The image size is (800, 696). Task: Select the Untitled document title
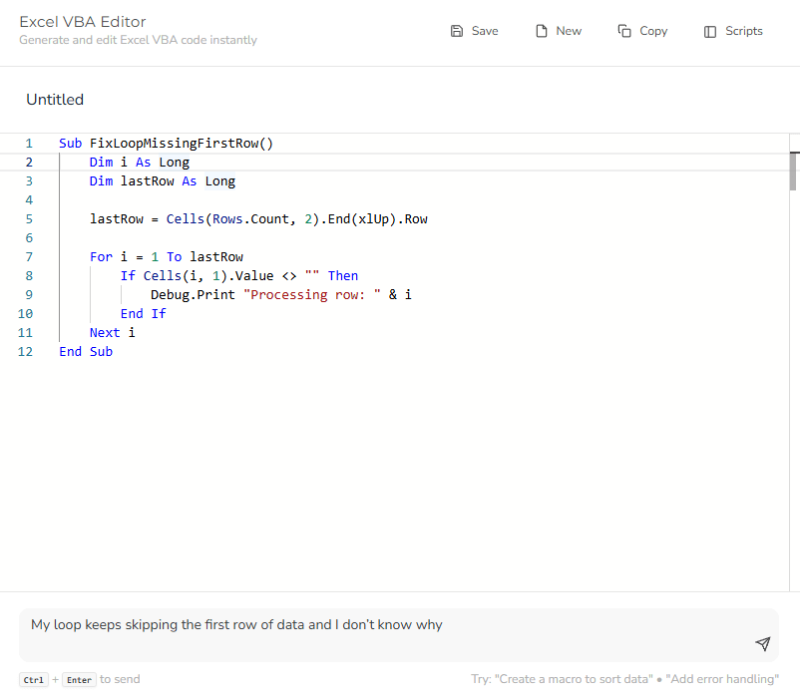click(x=55, y=99)
